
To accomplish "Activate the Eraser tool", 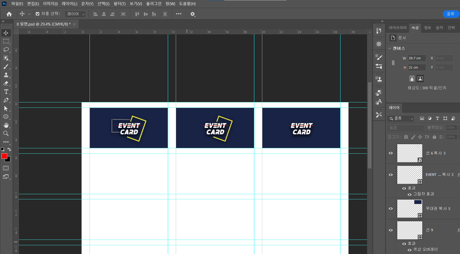I will pos(6,83).
